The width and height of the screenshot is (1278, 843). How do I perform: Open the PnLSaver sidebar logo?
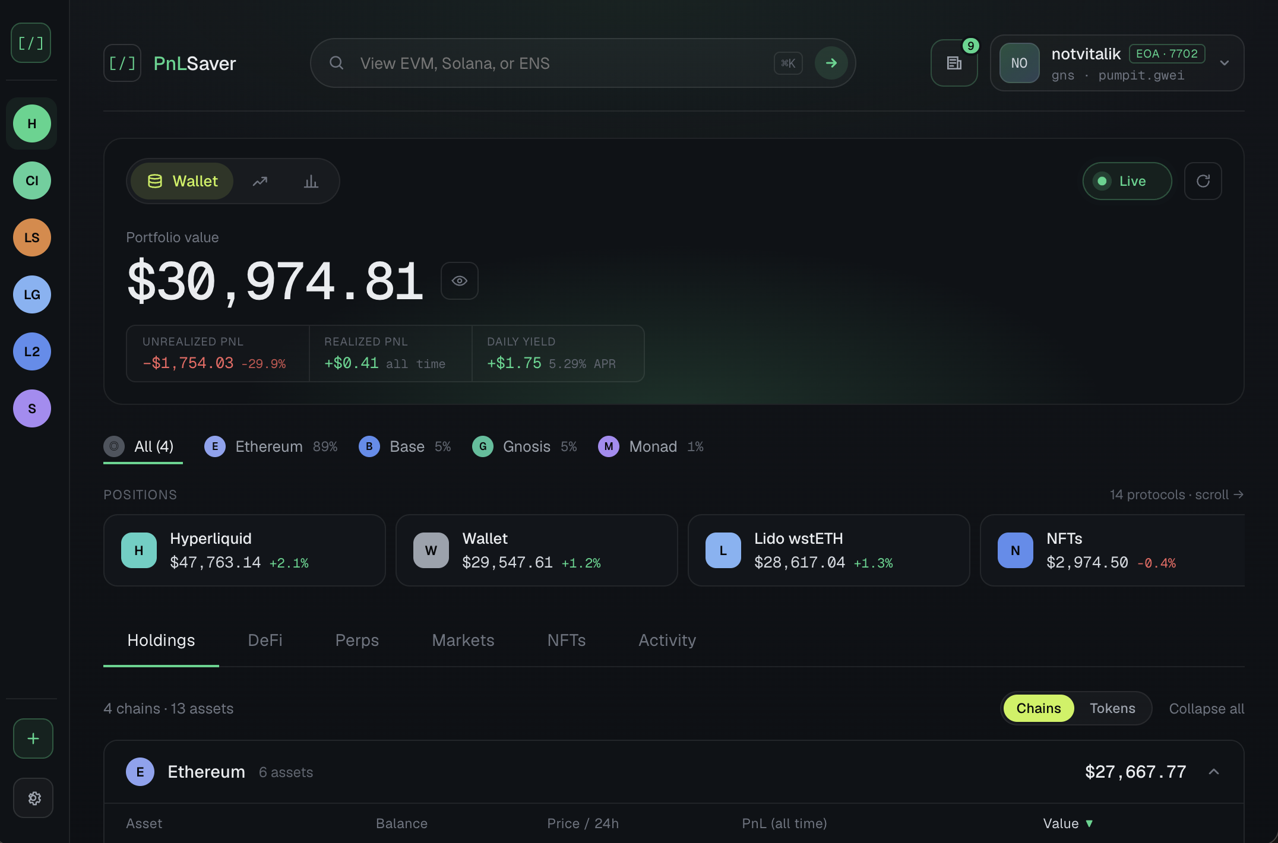(x=31, y=43)
